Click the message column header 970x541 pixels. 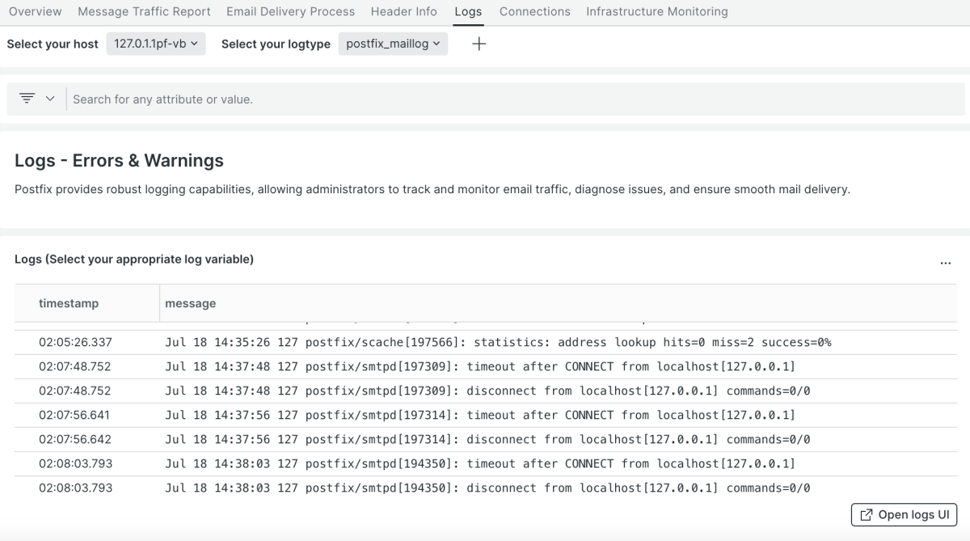191,303
